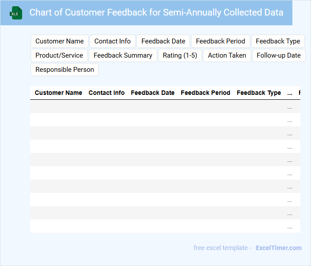
Task: Expand hidden columns via header ellipsis
Action: [290, 93]
